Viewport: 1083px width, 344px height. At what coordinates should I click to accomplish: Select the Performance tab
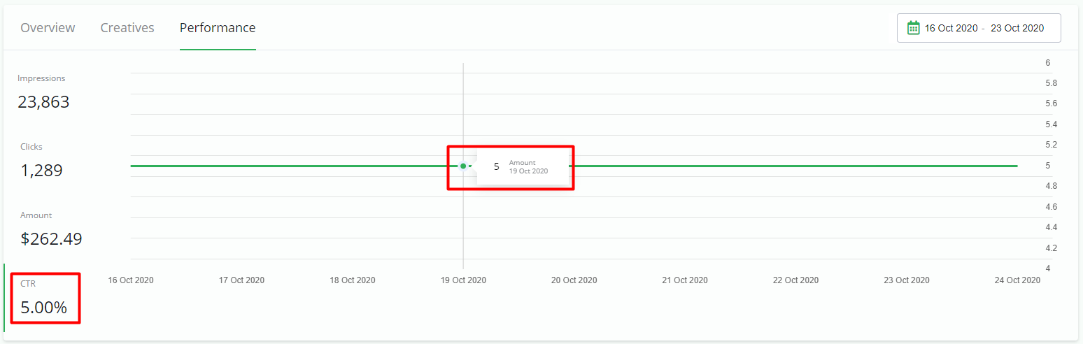click(x=218, y=28)
